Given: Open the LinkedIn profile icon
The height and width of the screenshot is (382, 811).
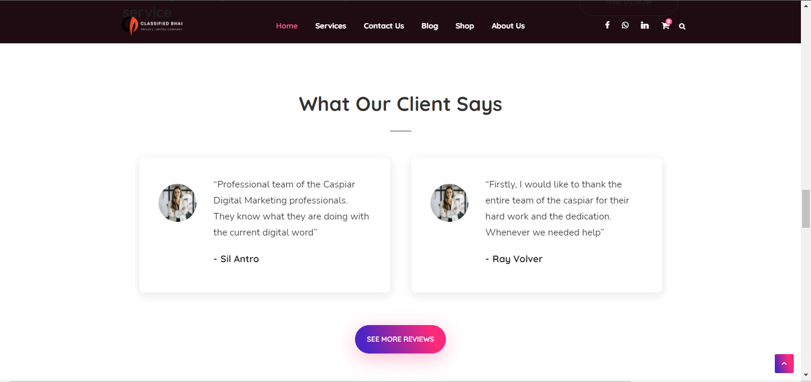Looking at the screenshot, I should coord(645,25).
